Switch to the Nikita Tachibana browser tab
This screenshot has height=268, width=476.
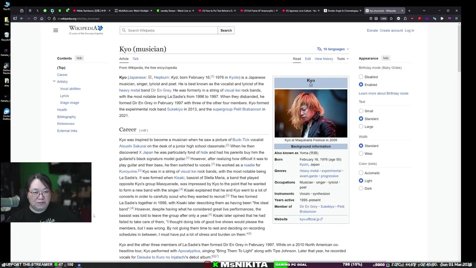point(91,10)
